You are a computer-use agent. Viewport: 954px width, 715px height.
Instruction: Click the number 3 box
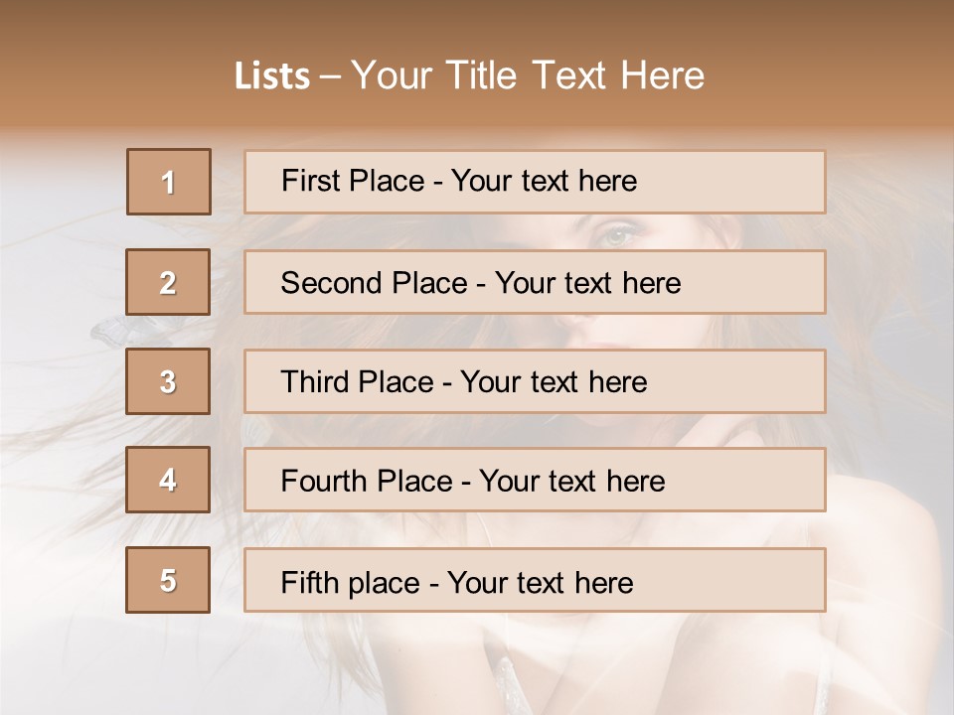pos(168,381)
